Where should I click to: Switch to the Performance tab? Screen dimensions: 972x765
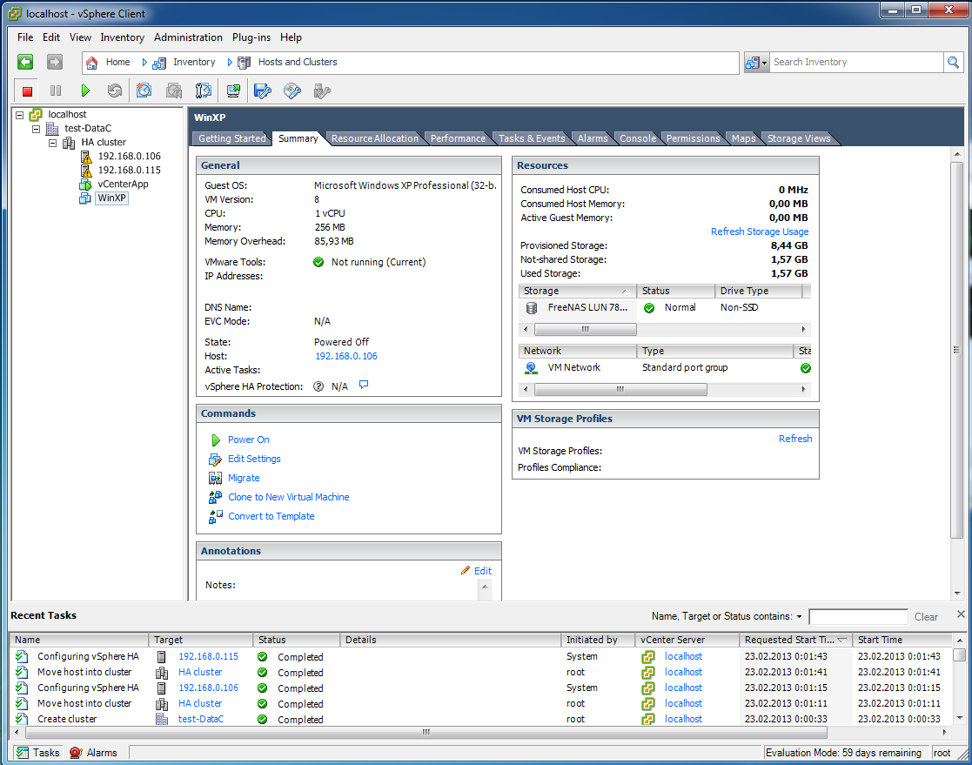point(458,138)
